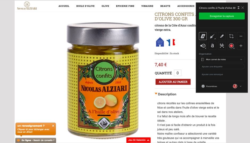
Task: Add product with 'Ajouter au panier'
Action: click(x=173, y=82)
